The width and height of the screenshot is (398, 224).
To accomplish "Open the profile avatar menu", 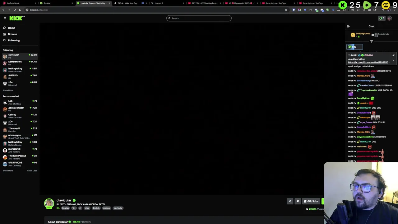I will 389,18.
